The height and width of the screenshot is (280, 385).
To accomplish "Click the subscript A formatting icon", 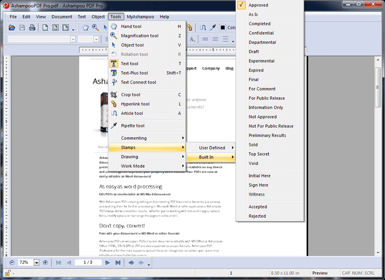I will click(192, 39).
